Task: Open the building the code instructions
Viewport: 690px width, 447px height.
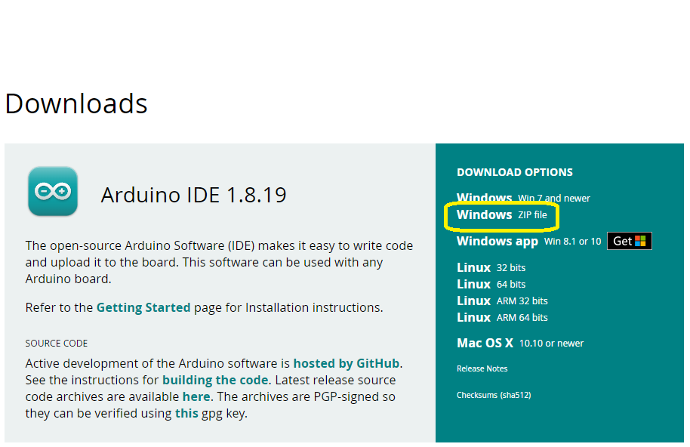Action: click(215, 380)
